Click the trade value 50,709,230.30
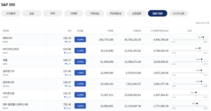 pos(133,40)
